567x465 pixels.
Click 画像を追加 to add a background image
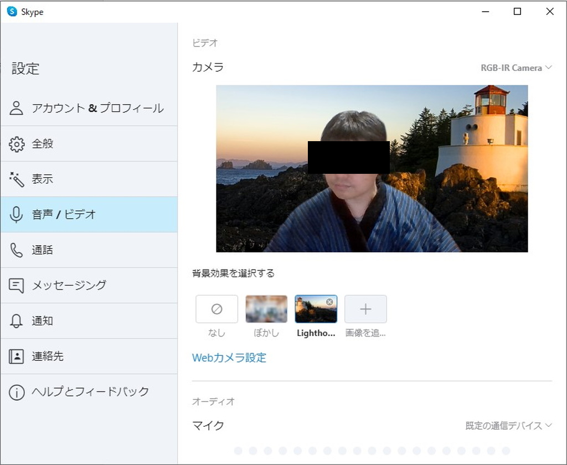tap(365, 309)
